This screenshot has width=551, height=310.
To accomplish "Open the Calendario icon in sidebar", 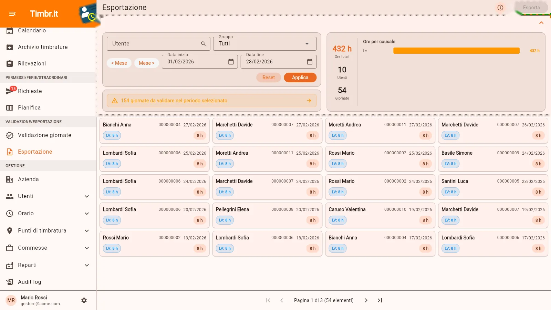I will (10, 31).
